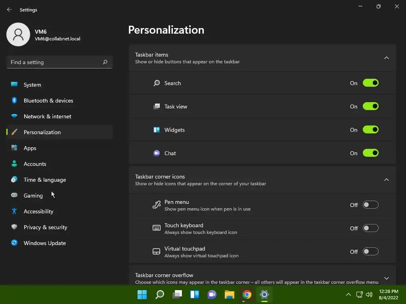
Task: Click the Task view row icon
Action: [156, 106]
